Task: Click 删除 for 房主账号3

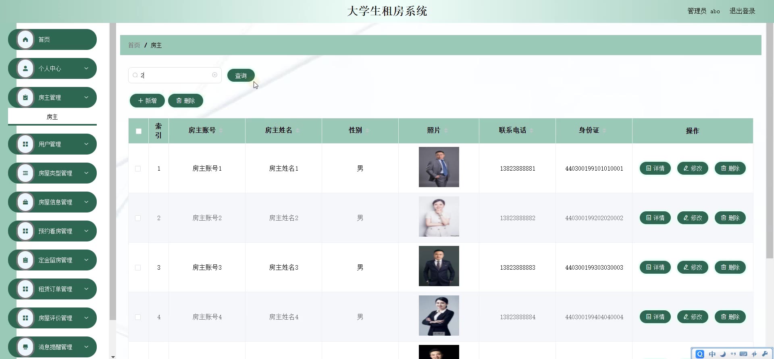Action: [730, 267]
